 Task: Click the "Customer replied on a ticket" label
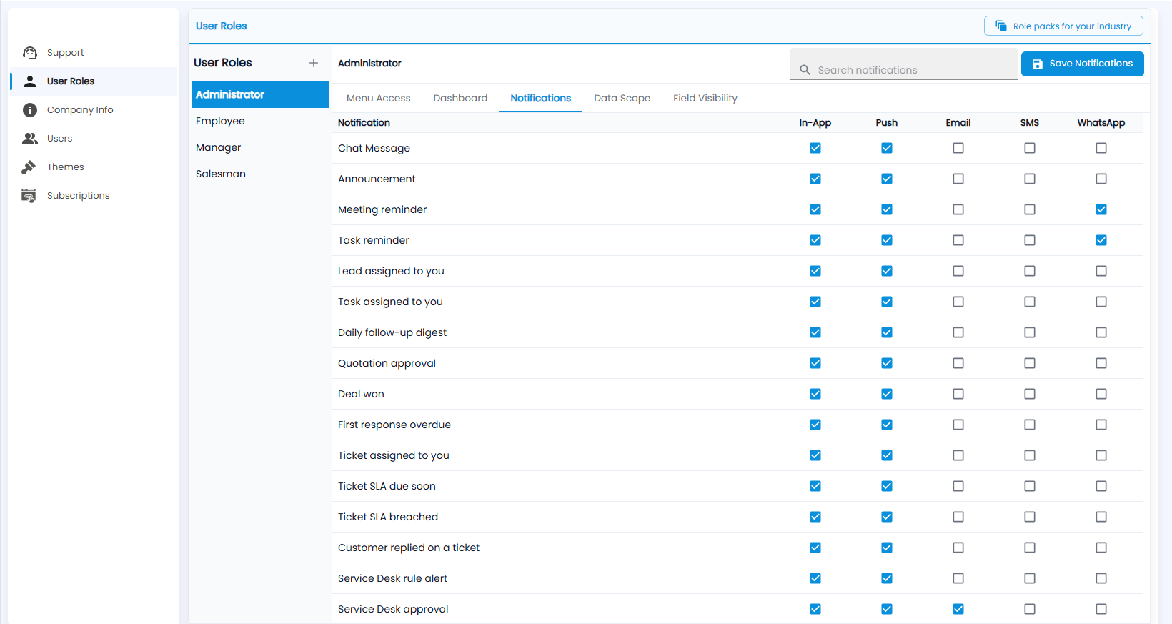click(x=409, y=548)
